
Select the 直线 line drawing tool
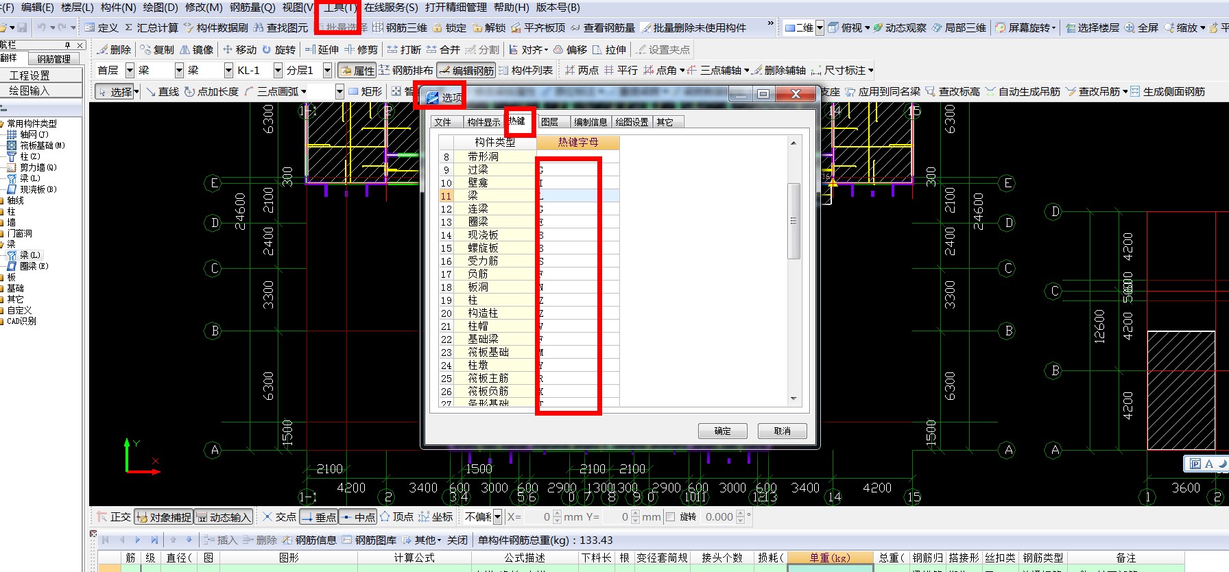162,92
